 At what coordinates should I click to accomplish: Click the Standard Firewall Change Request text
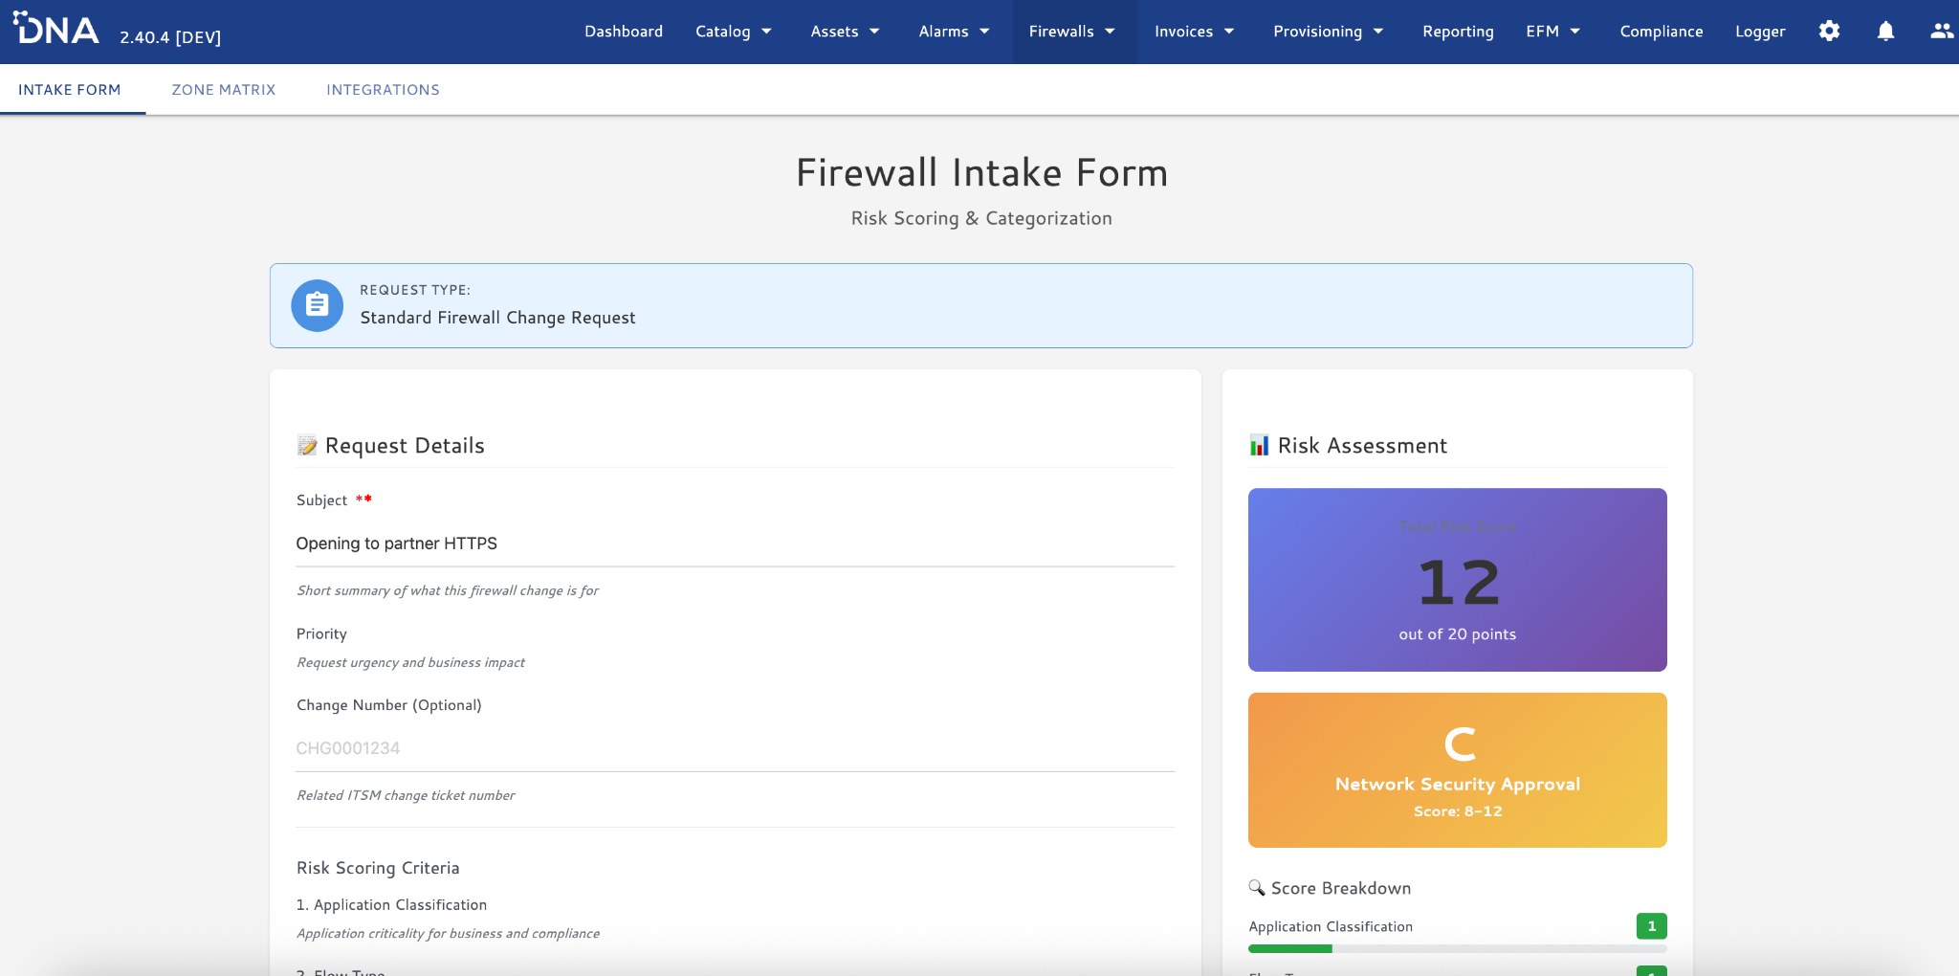tap(497, 318)
